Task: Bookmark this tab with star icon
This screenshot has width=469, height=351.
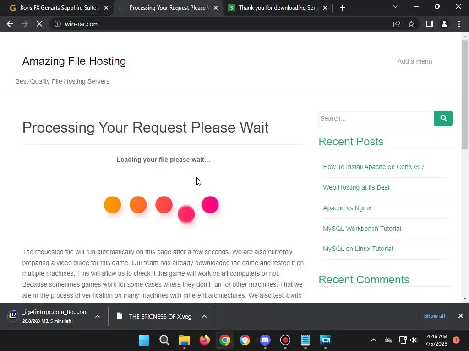Action: pos(411,24)
